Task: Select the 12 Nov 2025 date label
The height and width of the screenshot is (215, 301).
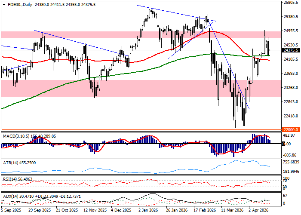Action: click(x=95, y=211)
